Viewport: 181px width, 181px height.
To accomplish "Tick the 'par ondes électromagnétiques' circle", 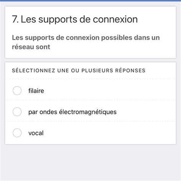I will click(17, 112).
